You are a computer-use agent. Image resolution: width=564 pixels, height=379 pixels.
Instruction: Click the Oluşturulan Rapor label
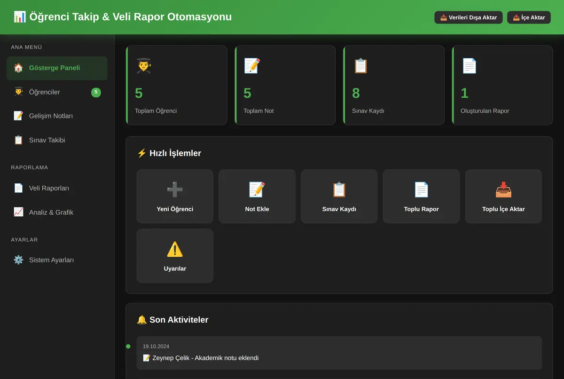tap(485, 111)
